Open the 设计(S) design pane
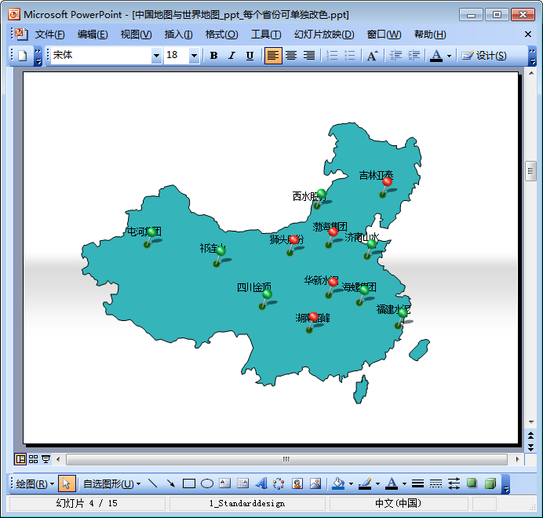The image size is (543, 518). click(x=484, y=56)
